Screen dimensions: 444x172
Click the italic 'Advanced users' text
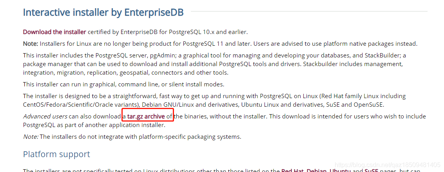tap(45, 116)
